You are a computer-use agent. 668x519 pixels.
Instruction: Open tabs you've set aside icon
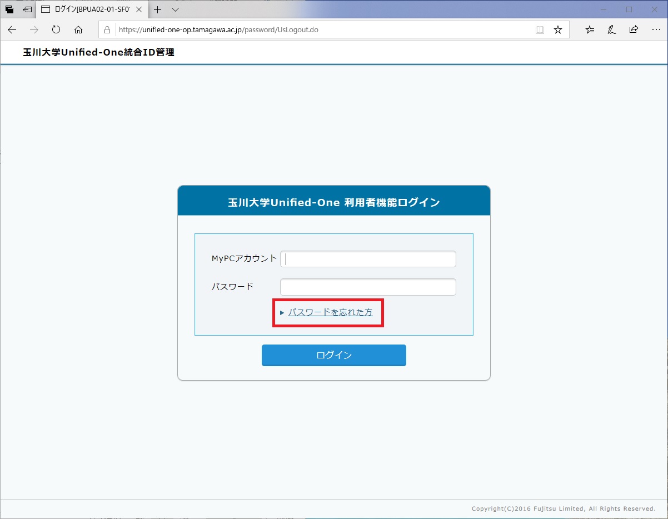click(x=9, y=9)
